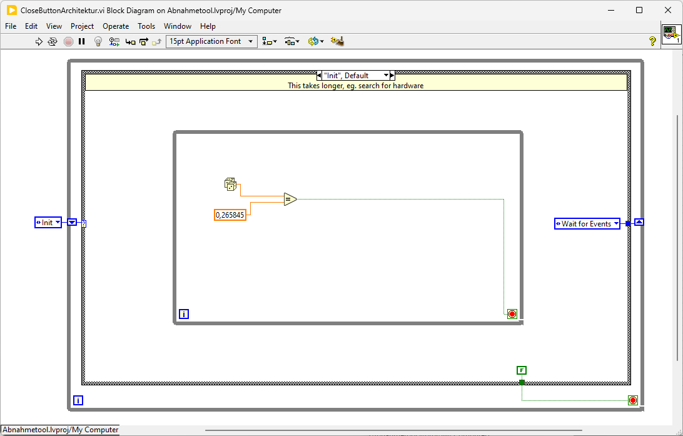
Task: Click the Clean Up Diagram broom icon
Action: coord(338,41)
